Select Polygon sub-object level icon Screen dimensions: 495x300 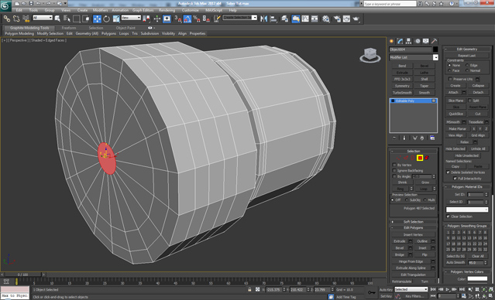click(420, 158)
